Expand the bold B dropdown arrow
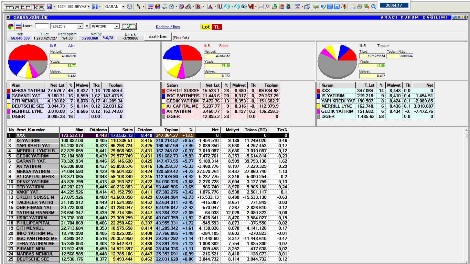Screen dimensions: 470x264 pyautogui.click(x=203, y=7)
